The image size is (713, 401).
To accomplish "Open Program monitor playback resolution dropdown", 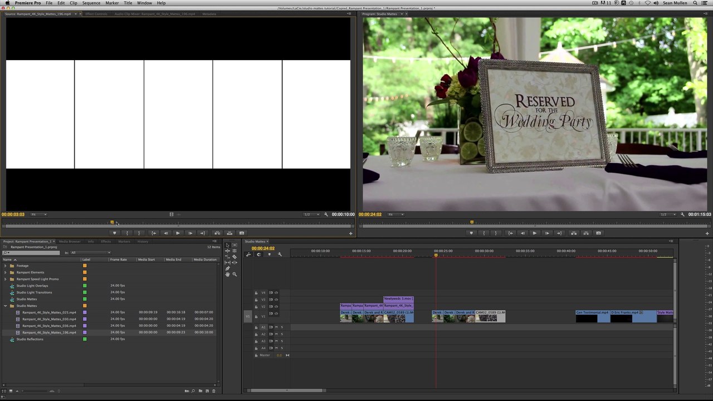I will click(x=668, y=214).
